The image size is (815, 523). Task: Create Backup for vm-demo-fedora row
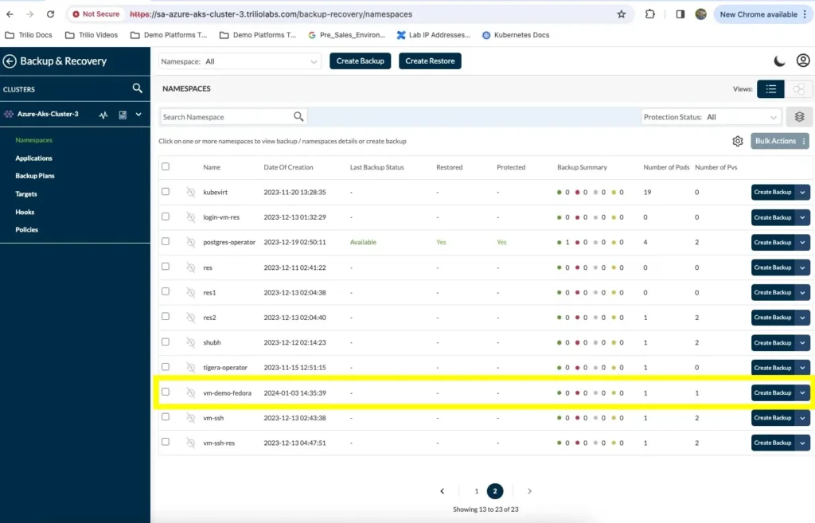(773, 393)
